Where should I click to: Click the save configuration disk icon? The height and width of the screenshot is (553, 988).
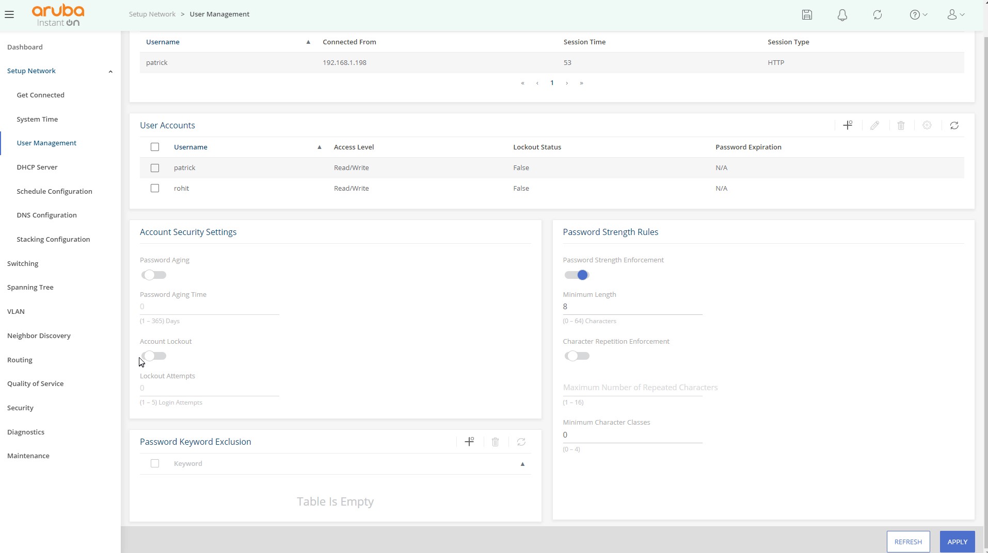[807, 15]
